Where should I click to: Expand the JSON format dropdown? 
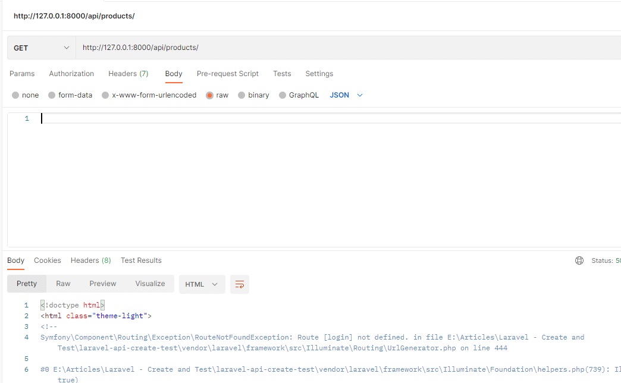346,95
